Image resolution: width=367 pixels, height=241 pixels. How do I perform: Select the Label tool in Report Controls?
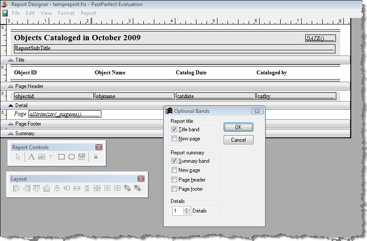pos(32,157)
